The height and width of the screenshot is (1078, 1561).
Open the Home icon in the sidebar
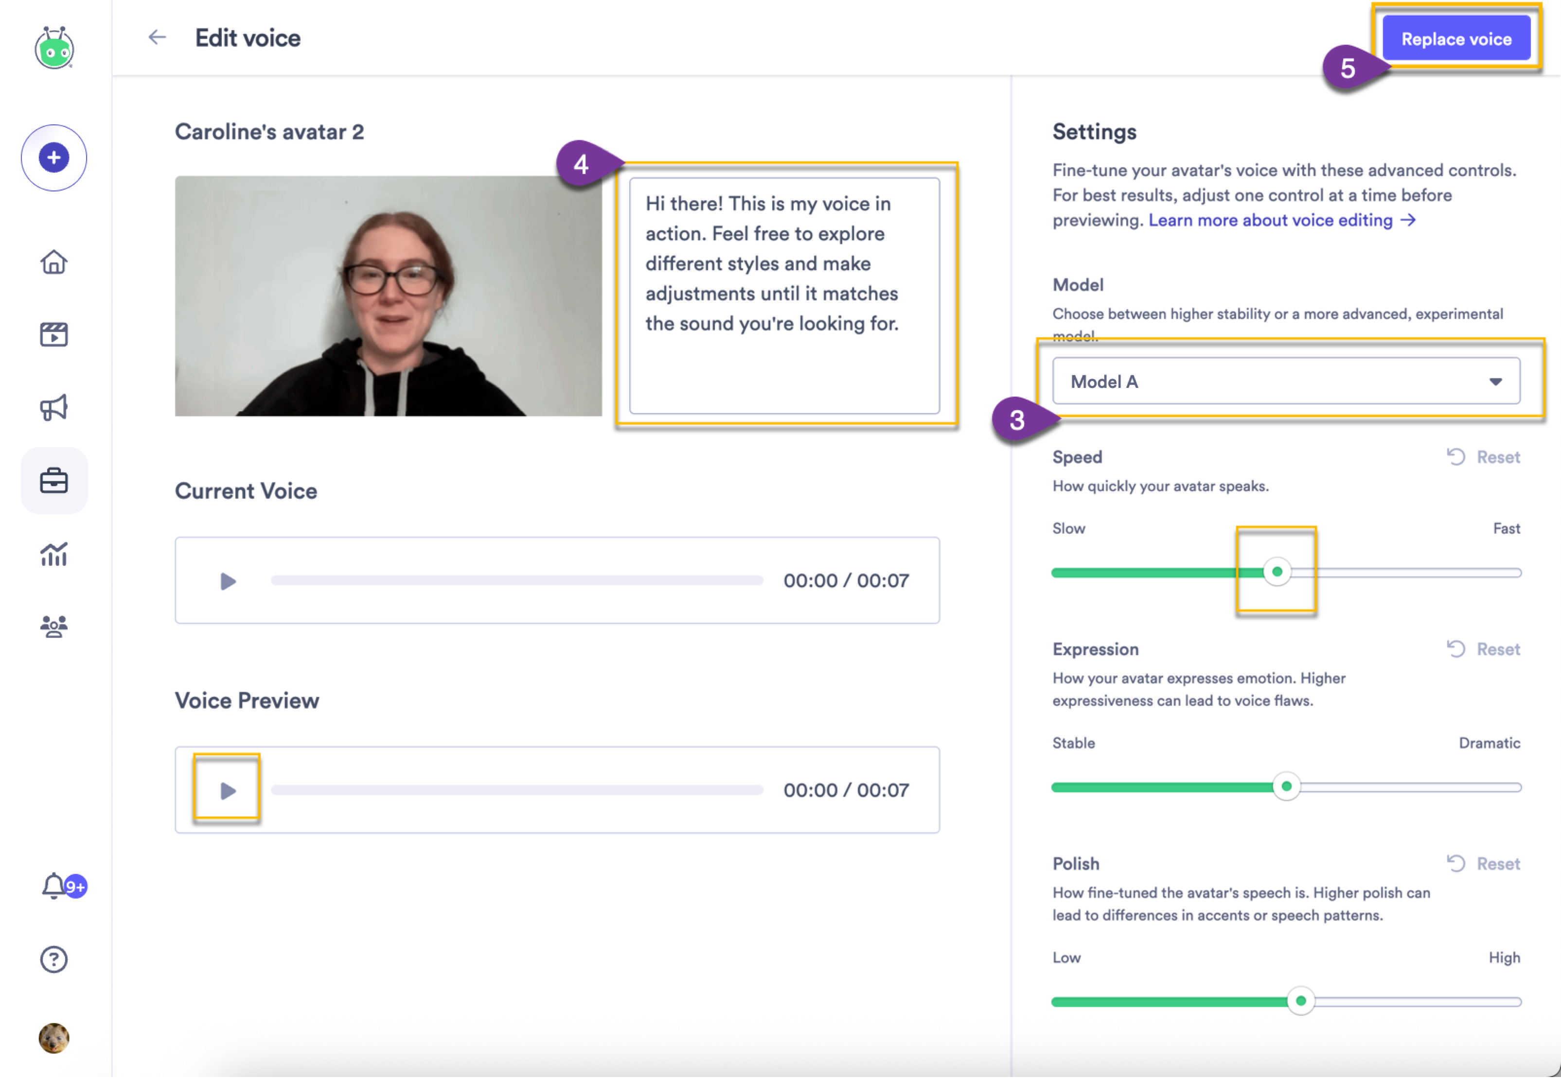pyautogui.click(x=54, y=263)
